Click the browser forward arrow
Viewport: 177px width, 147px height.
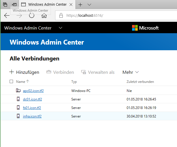click(x=19, y=16)
